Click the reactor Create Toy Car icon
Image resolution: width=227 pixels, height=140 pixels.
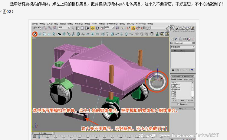click(88, 34)
